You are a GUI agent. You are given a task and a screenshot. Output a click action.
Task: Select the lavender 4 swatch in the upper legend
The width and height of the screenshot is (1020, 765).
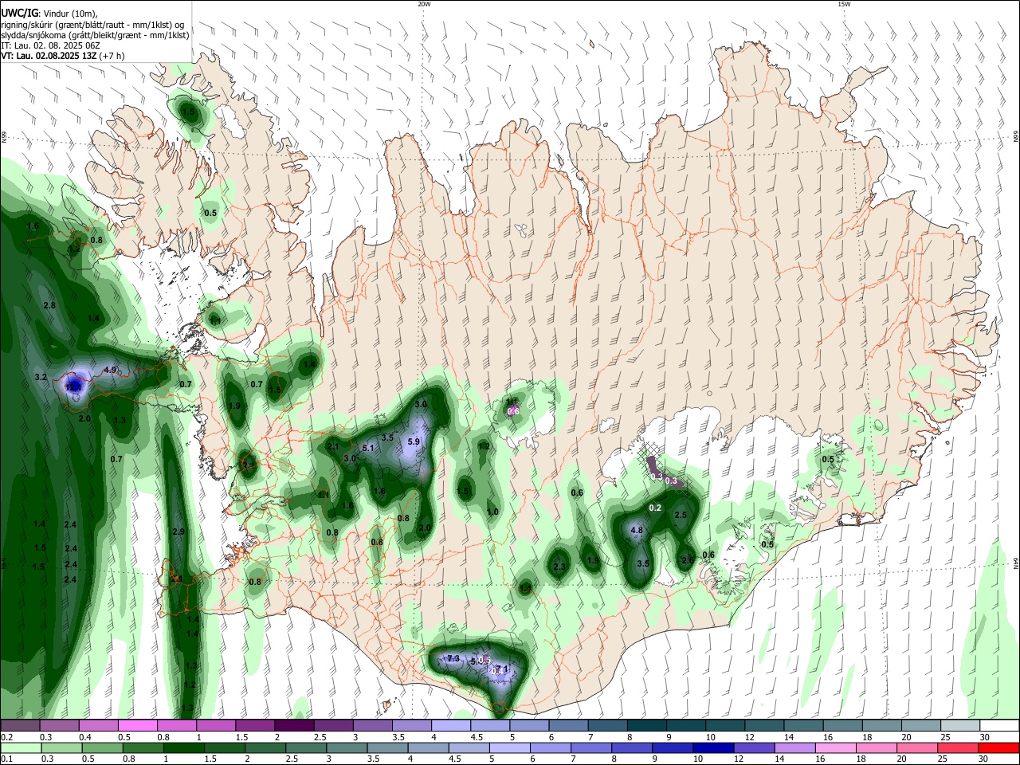pyautogui.click(x=449, y=725)
